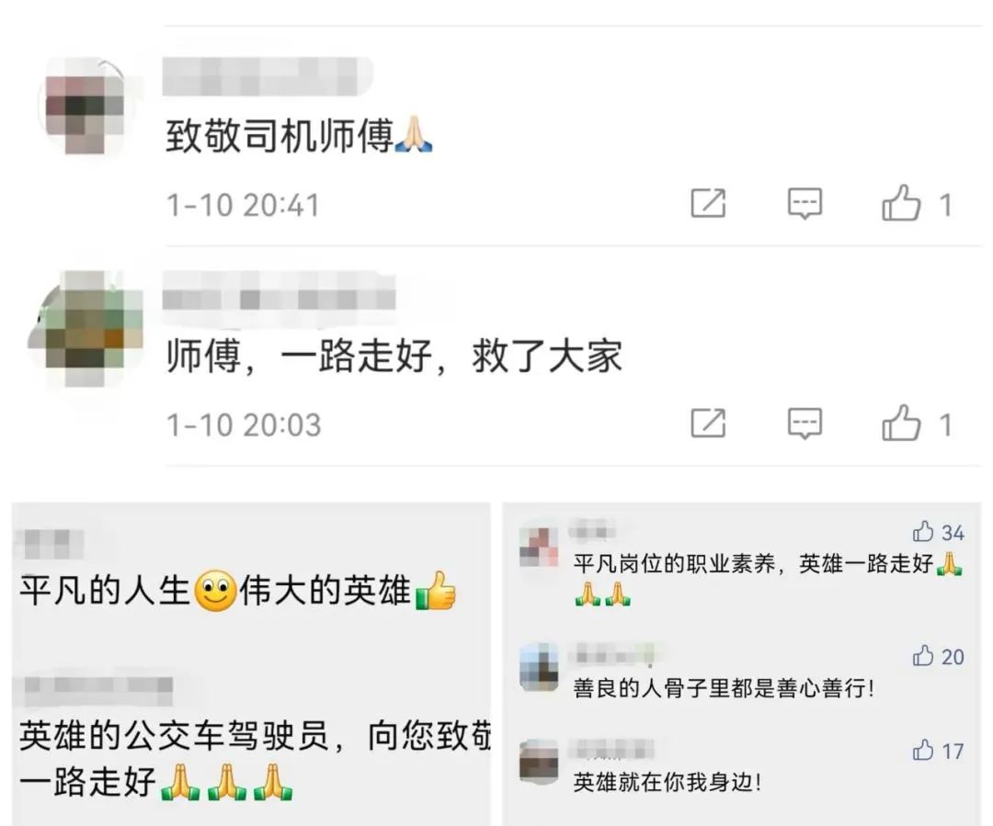Like the 致敬司机师傅 comment
The height and width of the screenshot is (826, 993).
point(900,202)
